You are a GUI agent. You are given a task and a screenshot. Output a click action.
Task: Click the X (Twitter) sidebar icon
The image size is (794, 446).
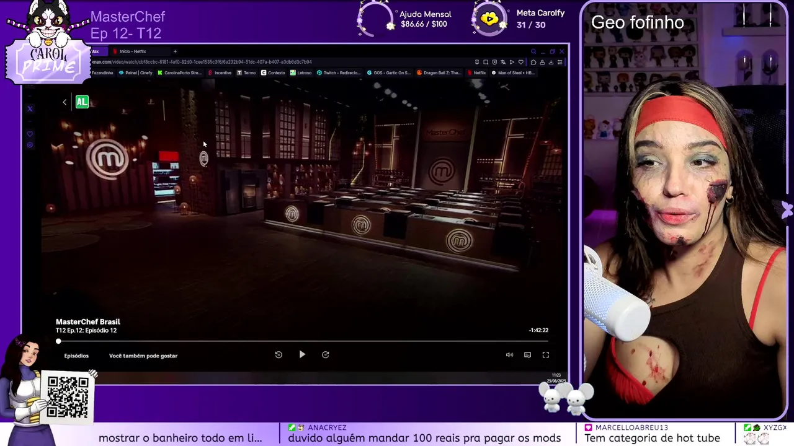coord(30,108)
